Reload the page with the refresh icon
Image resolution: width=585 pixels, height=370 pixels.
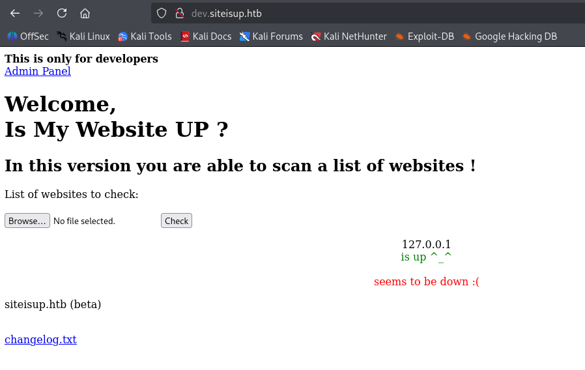62,14
